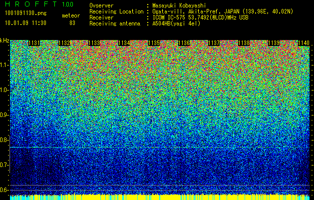Click the ICOM IC-575 53.7492 MHz receiver text
This screenshot has width=314, height=200.
(200, 17)
